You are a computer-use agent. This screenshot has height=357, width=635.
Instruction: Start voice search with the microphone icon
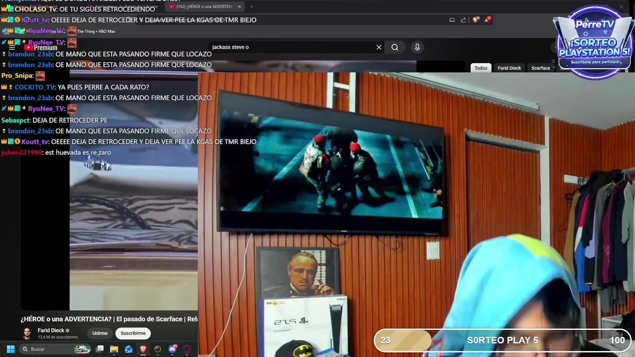(x=417, y=47)
